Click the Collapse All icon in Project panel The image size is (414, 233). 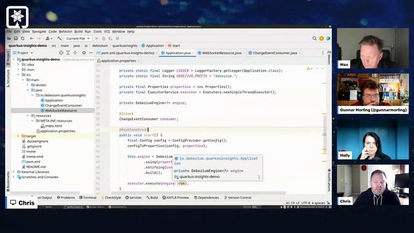pos(75,53)
